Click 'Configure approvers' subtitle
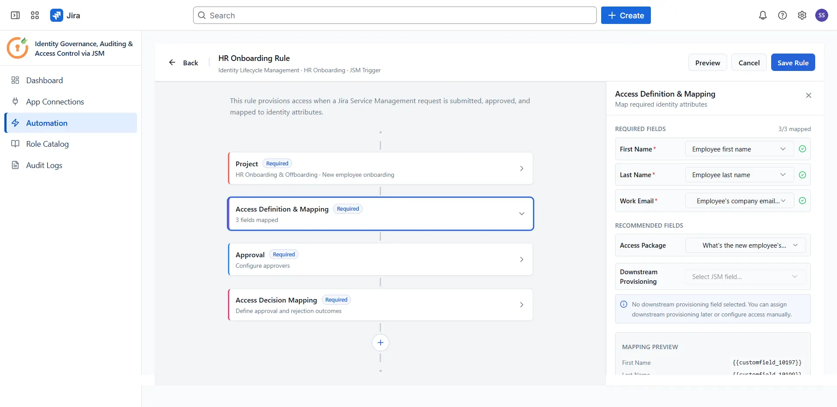837x407 pixels. pos(262,266)
